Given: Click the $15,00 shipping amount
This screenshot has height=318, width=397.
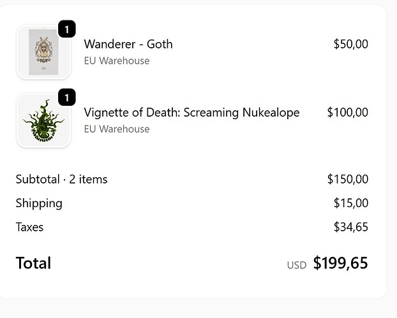Looking at the screenshot, I should coord(351,203).
